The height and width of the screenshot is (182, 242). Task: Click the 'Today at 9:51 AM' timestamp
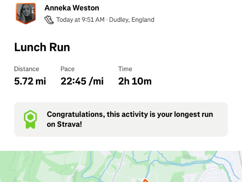(x=80, y=19)
